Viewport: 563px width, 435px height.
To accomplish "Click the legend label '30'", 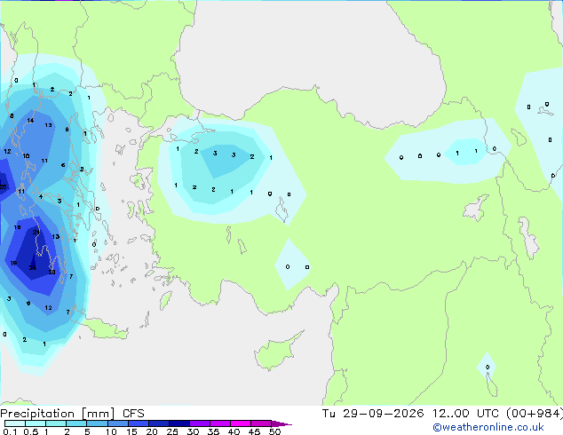I will [x=193, y=431].
